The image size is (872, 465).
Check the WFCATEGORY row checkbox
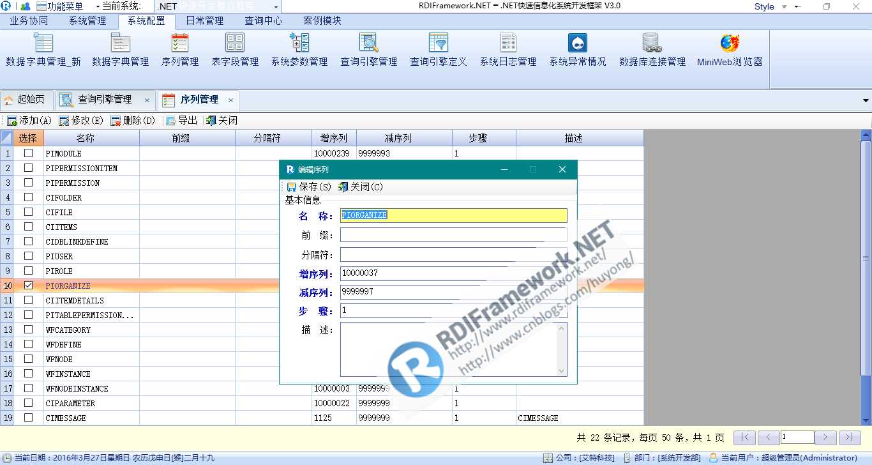pos(28,330)
